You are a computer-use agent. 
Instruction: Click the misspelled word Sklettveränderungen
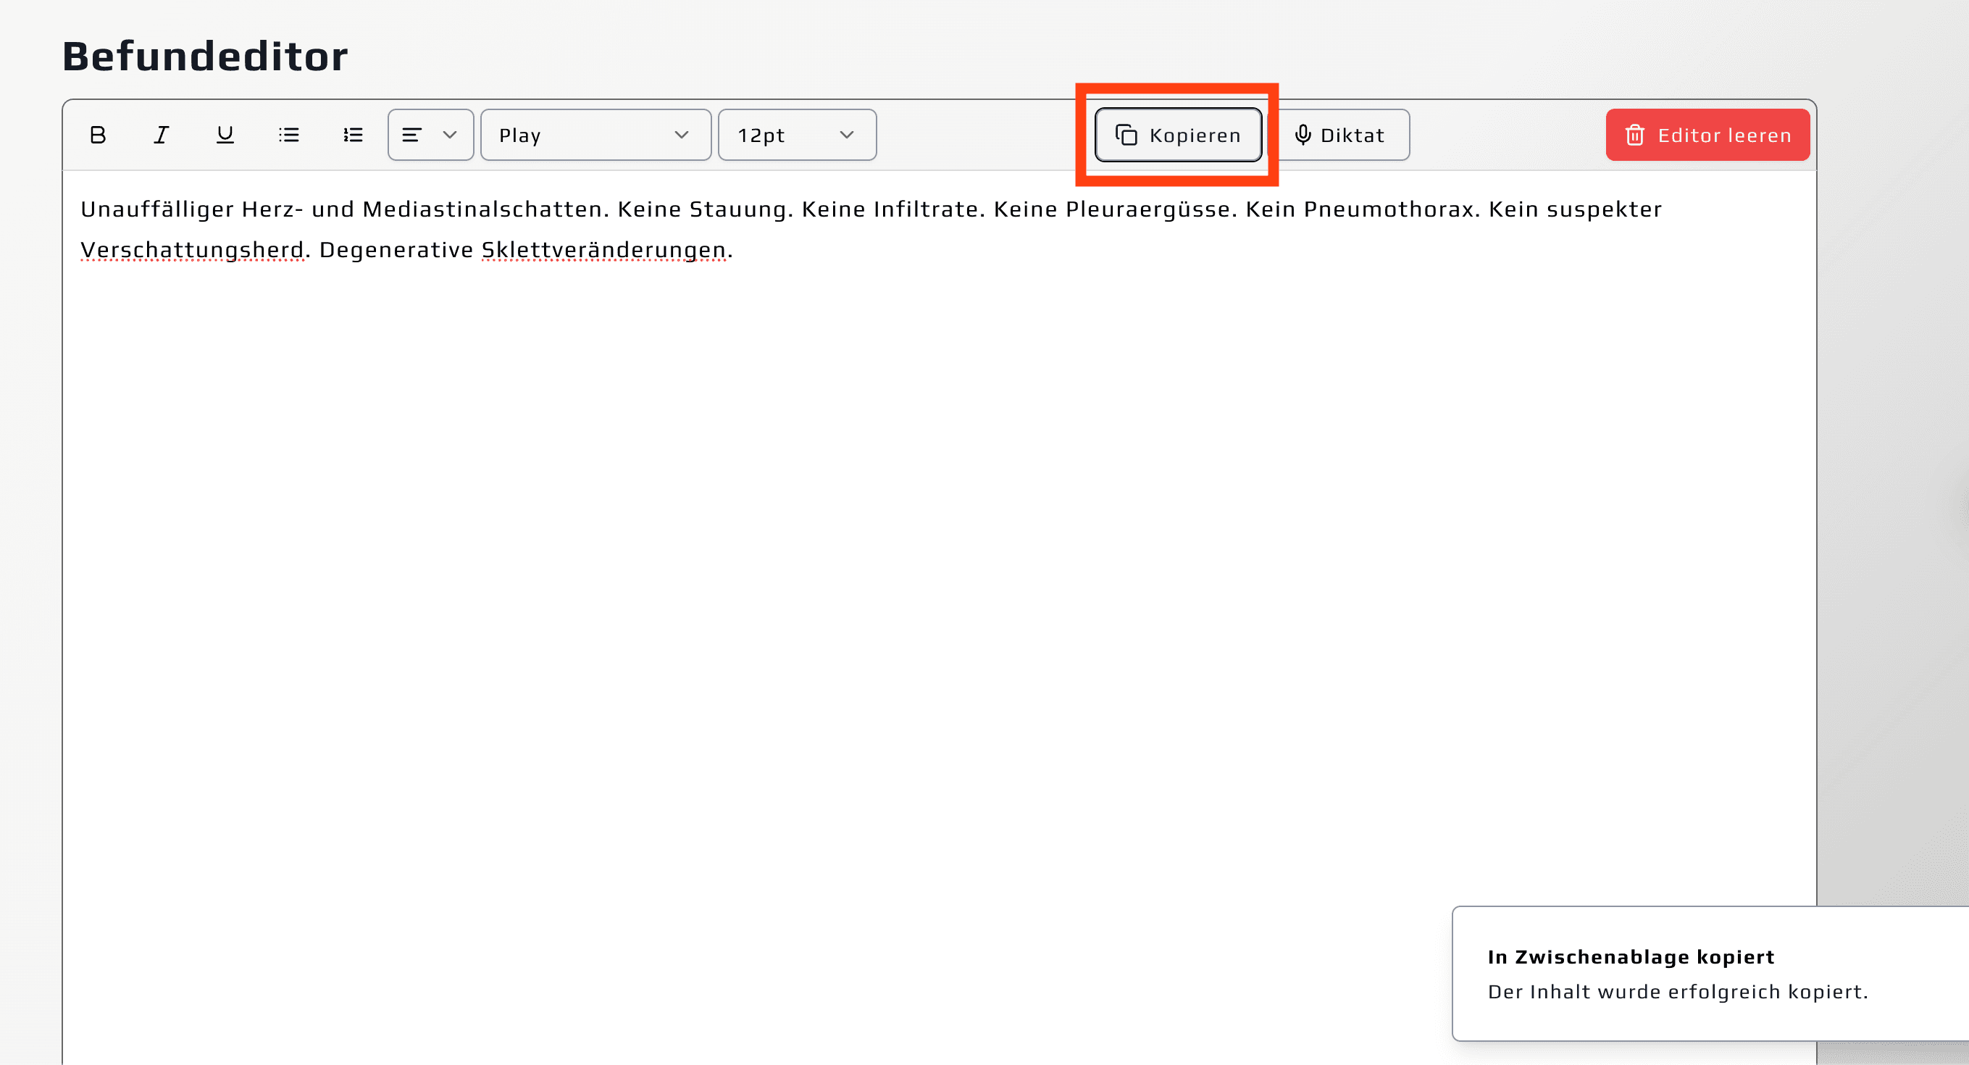(603, 248)
